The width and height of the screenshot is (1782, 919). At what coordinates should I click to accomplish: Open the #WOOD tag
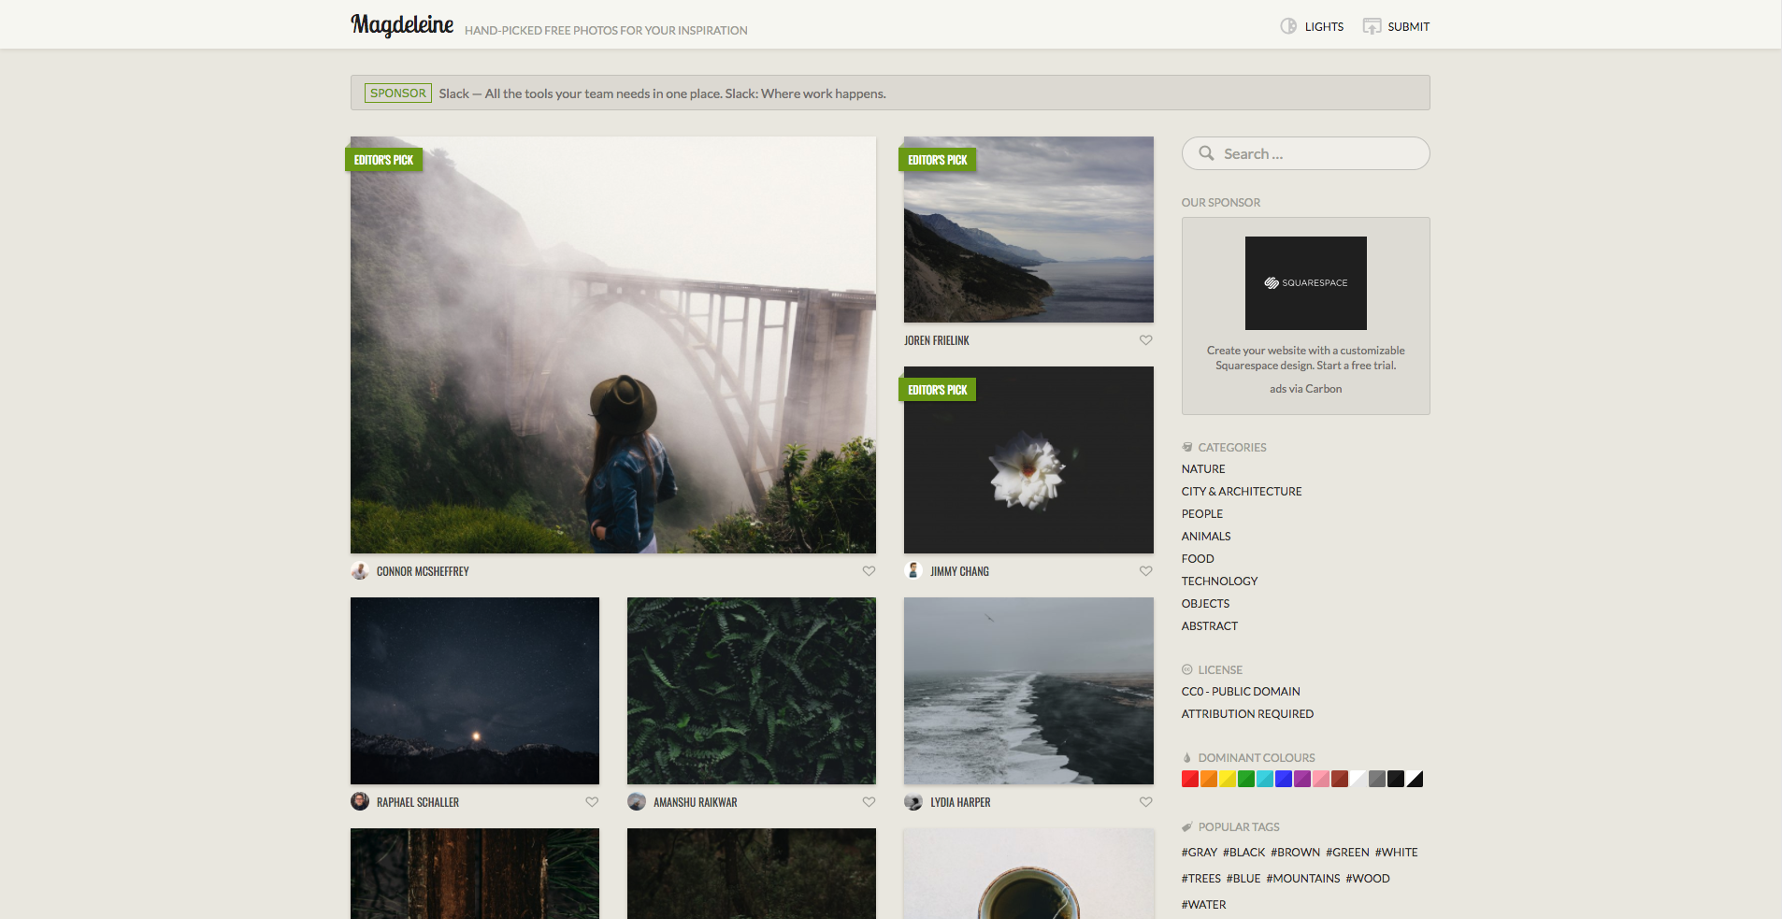[x=1368, y=879]
